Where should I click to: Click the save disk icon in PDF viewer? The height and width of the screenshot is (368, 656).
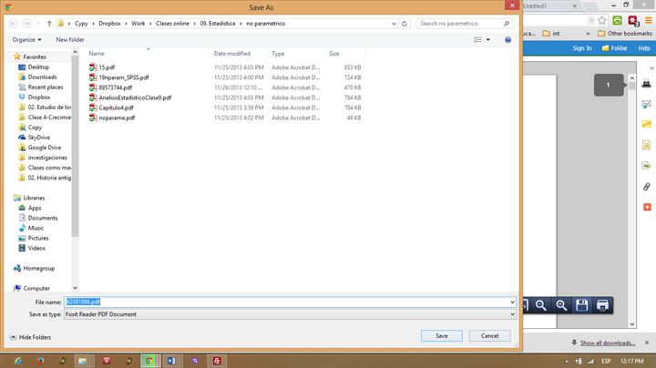(x=581, y=305)
